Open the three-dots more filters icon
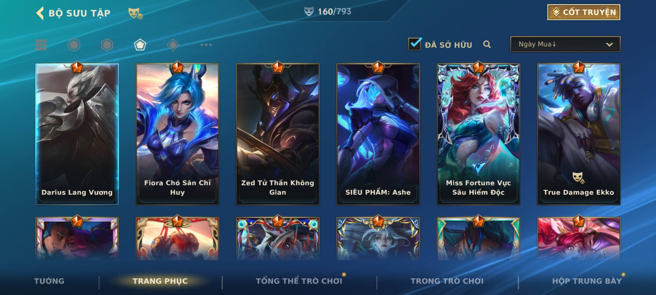The image size is (656, 295). [206, 45]
